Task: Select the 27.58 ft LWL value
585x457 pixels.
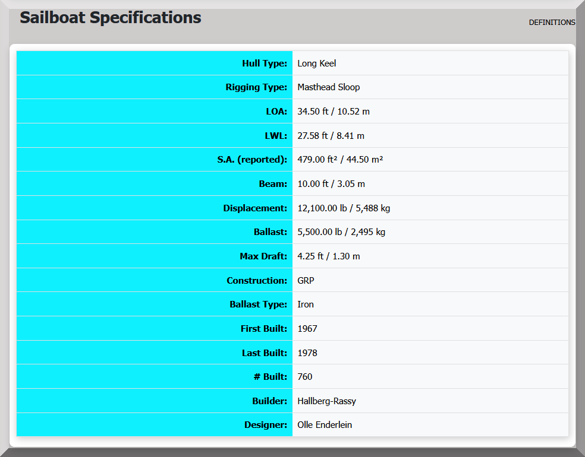Action: click(331, 136)
